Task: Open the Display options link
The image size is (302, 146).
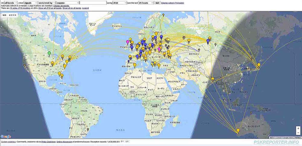Action: tap(168, 3)
